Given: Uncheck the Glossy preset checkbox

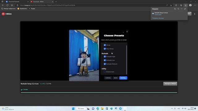Looking at the screenshot, I should tap(105, 45).
